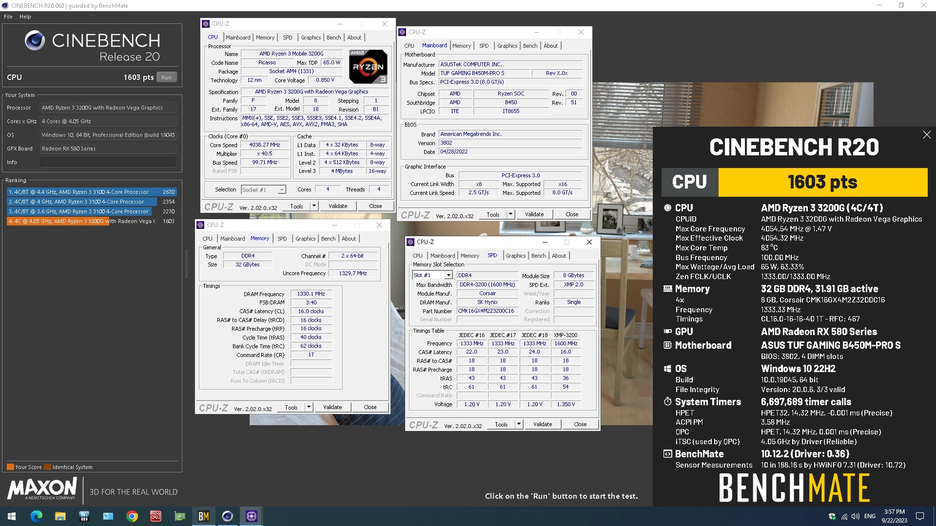Click Validate in the CPU-Z SPD window
Viewport: 936px width, 526px height.
coord(543,424)
